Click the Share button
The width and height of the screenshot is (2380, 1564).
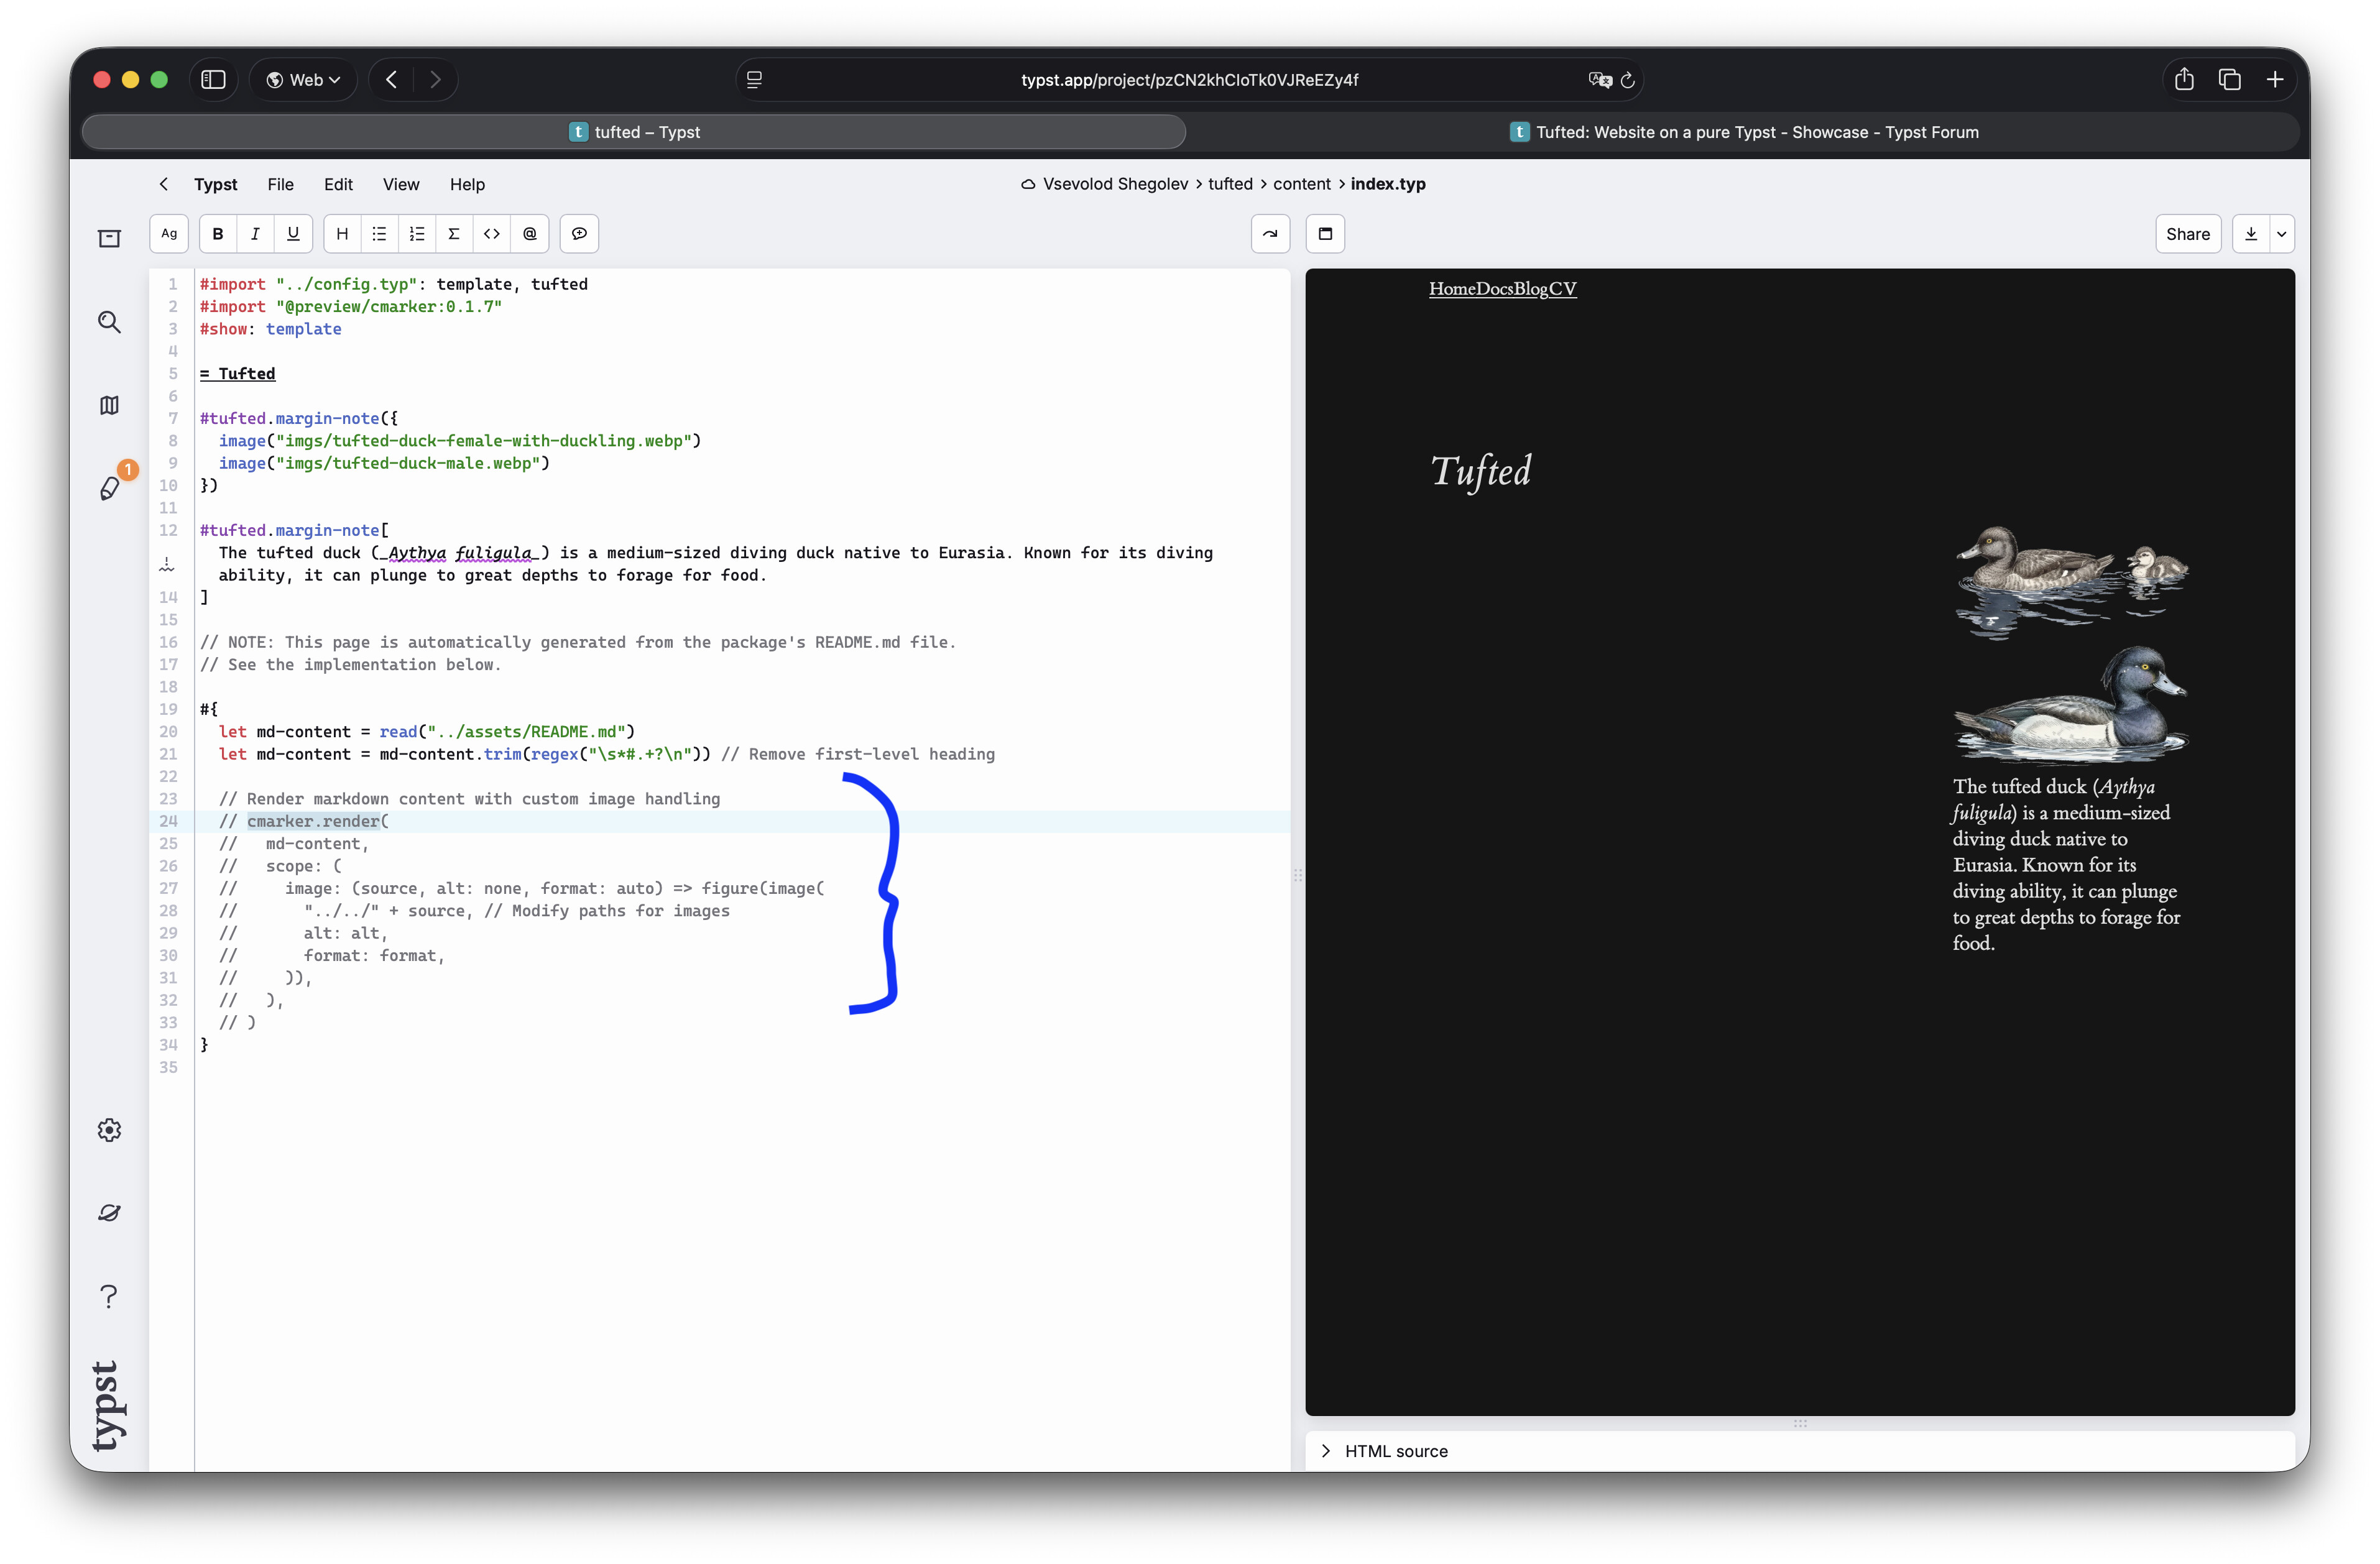[2187, 234]
